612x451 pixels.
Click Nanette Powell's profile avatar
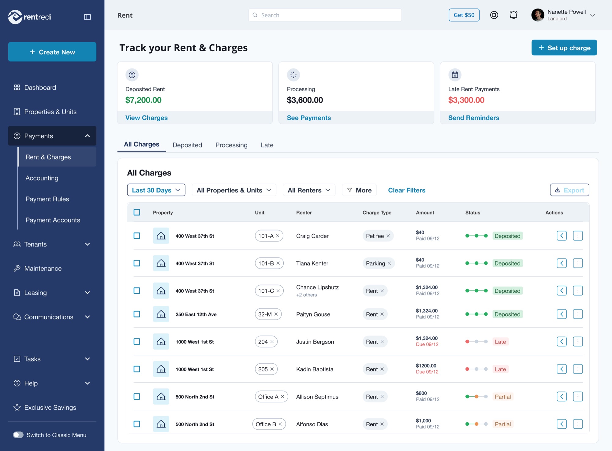[x=538, y=15]
